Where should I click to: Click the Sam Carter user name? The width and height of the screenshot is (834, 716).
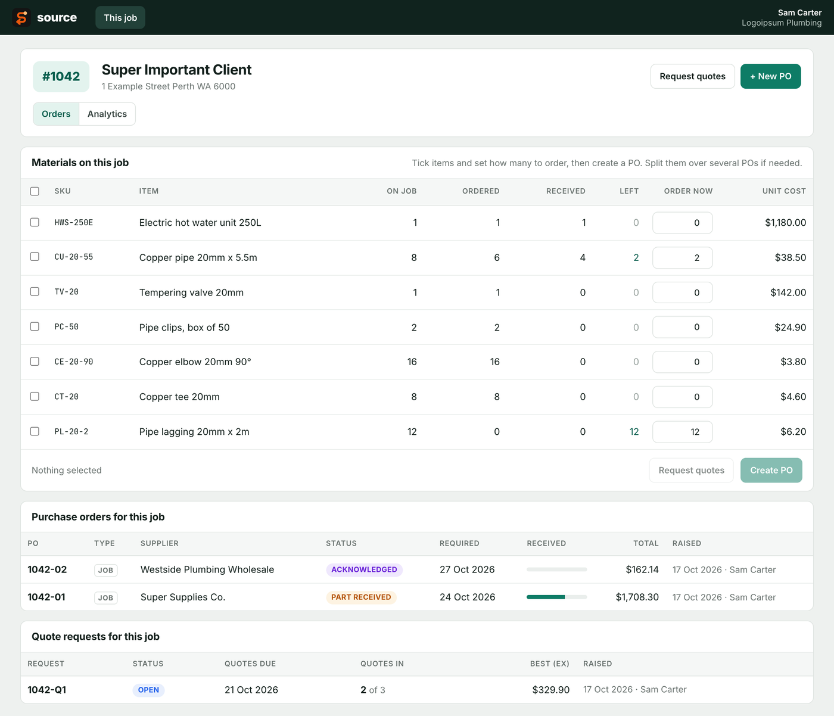(799, 13)
